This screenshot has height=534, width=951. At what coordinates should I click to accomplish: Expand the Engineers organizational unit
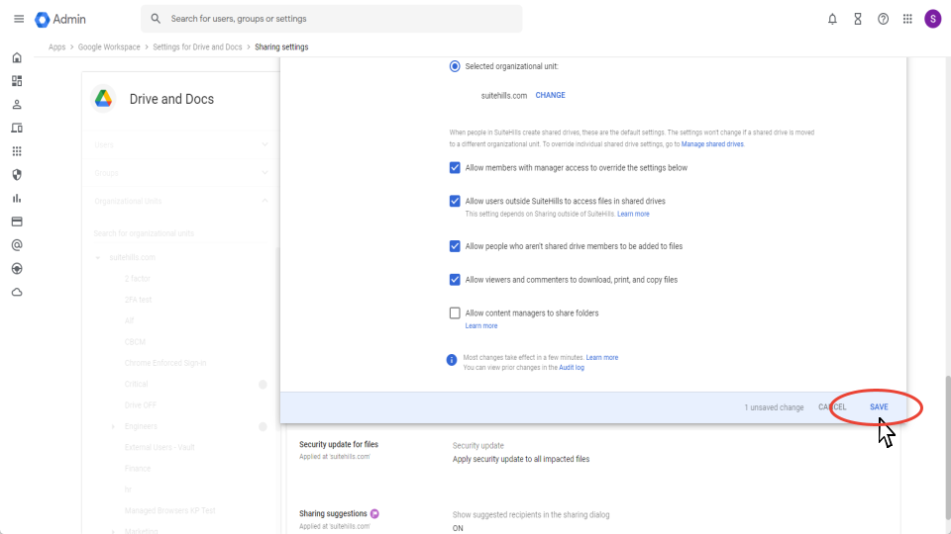coord(113,427)
